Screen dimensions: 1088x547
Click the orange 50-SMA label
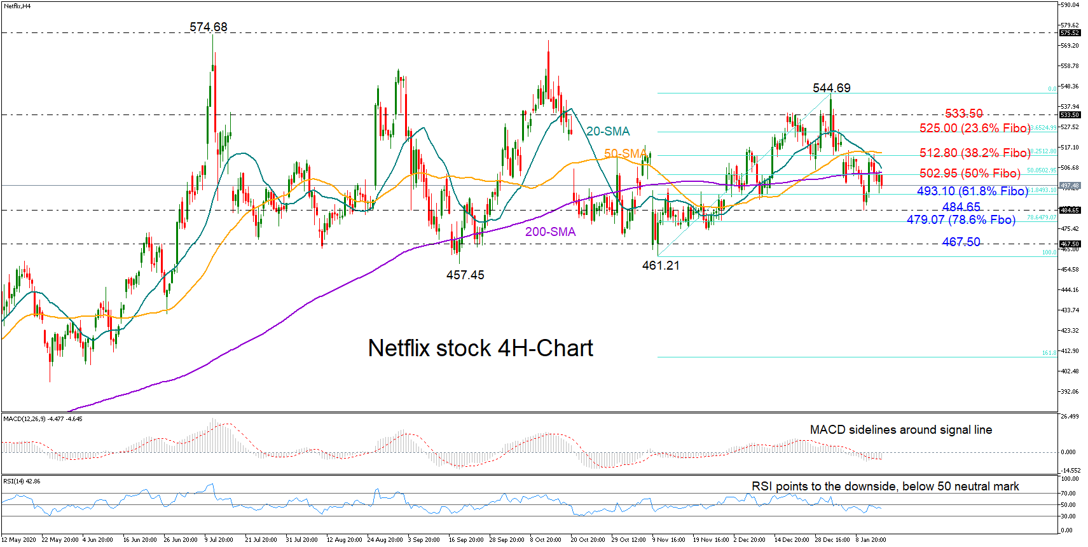[x=625, y=153]
